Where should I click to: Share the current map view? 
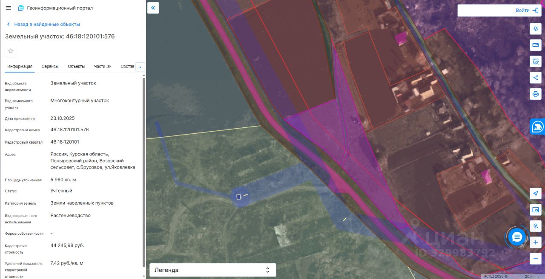536,78
